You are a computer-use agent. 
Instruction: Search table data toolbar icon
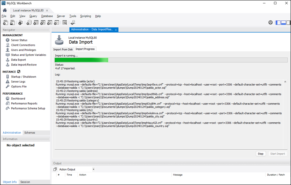[x=65, y=23]
